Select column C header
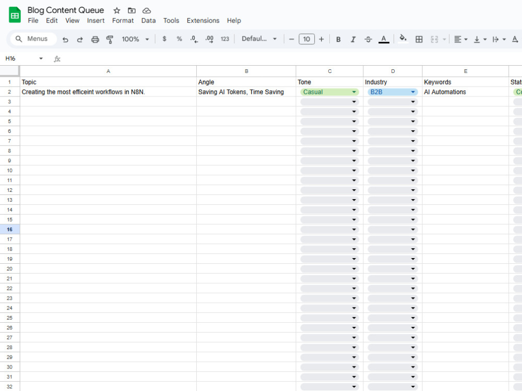The width and height of the screenshot is (522, 391). pyautogui.click(x=329, y=71)
